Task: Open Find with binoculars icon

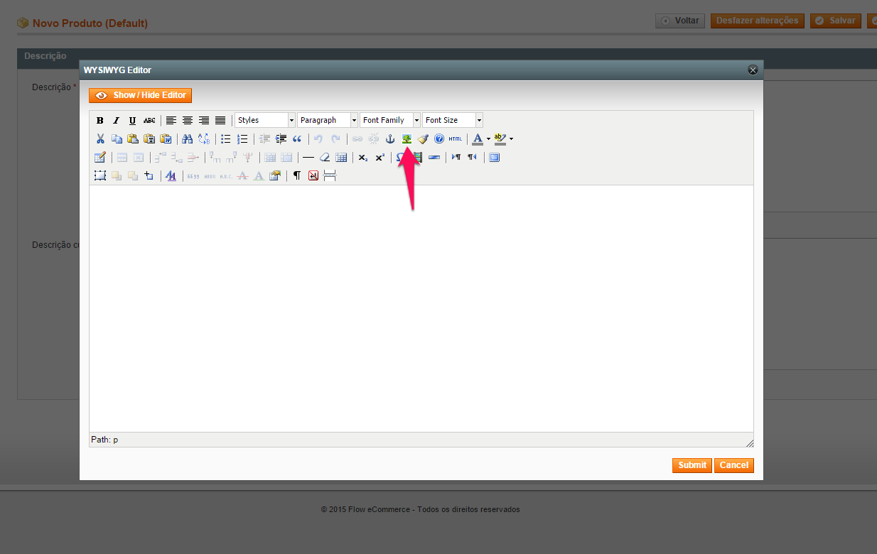Action: coord(188,138)
